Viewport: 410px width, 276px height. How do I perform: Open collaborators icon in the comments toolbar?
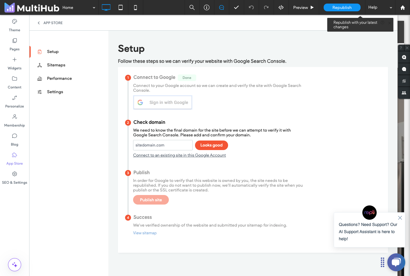(x=404, y=93)
